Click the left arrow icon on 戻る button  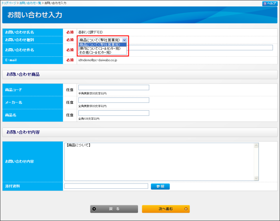tap(94, 209)
